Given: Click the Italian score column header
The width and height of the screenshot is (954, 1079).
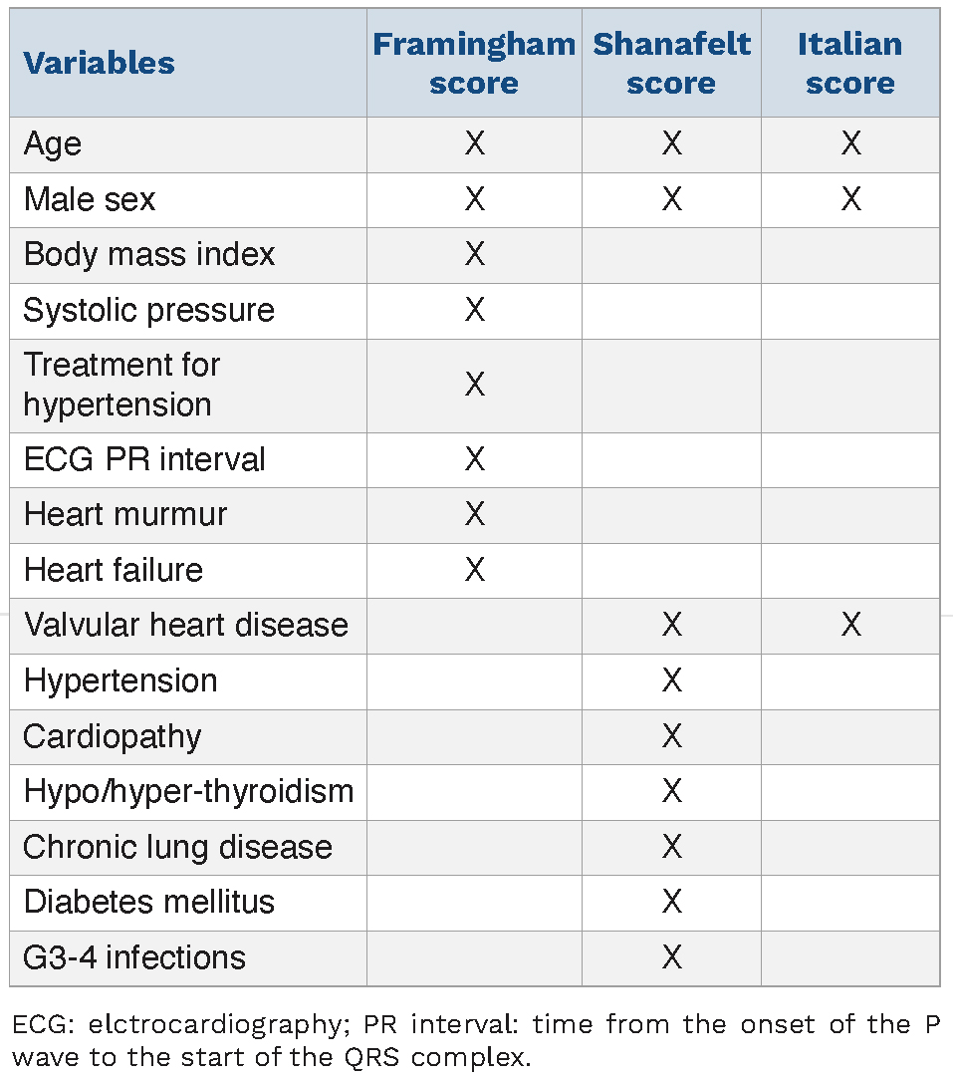Looking at the screenshot, I should [849, 63].
